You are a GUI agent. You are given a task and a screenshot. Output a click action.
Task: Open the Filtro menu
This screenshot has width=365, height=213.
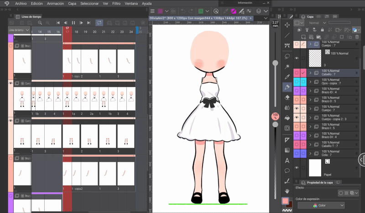[116, 3]
